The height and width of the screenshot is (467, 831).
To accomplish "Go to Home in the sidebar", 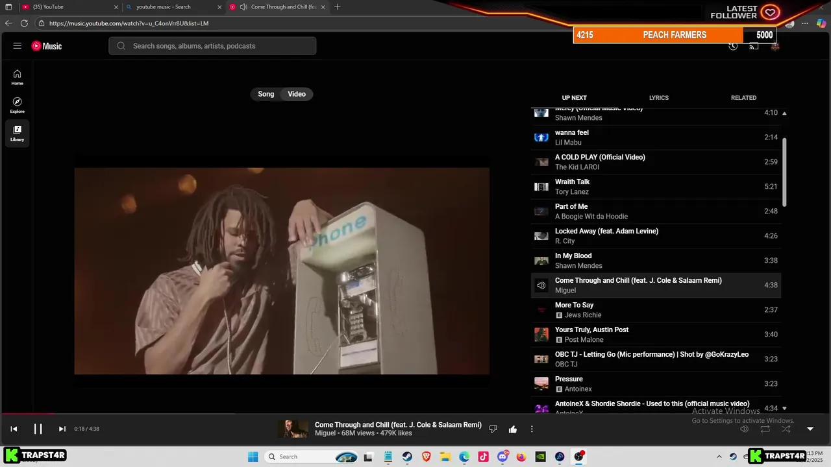I will [18, 78].
